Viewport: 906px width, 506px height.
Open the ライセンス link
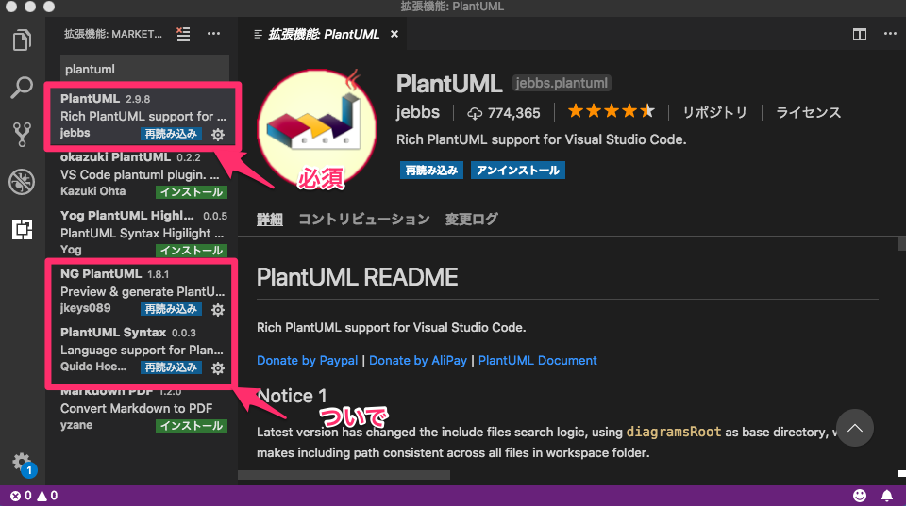point(808,112)
